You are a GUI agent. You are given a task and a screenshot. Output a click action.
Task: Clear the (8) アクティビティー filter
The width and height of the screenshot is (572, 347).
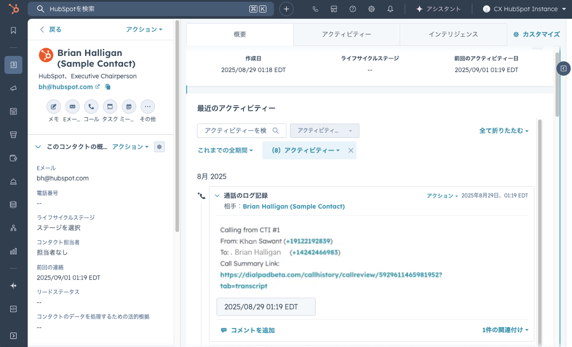coord(351,151)
